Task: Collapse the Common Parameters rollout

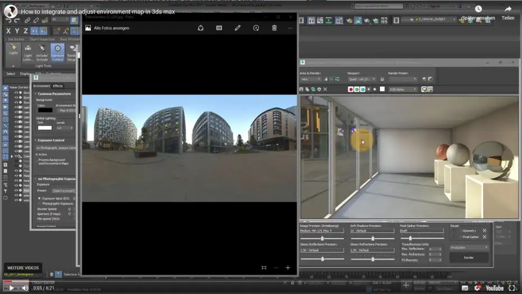Action: 54,94
